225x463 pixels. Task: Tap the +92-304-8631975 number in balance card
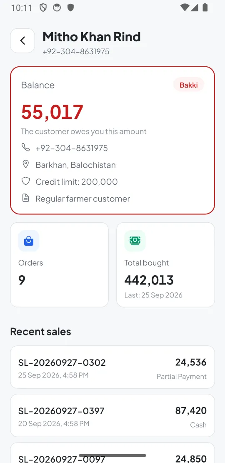point(72,148)
